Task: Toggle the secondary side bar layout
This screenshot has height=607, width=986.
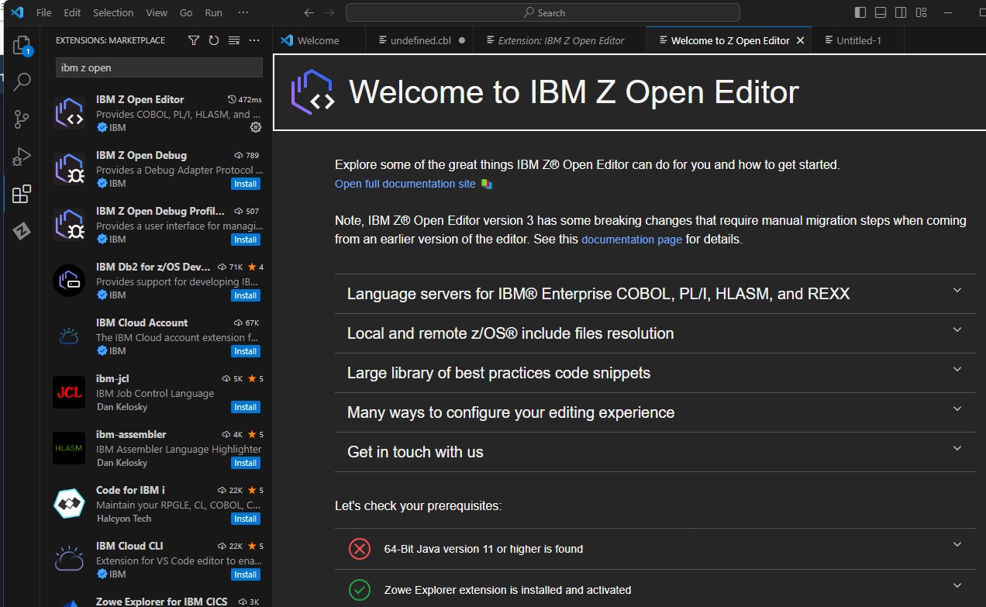Action: click(x=901, y=12)
